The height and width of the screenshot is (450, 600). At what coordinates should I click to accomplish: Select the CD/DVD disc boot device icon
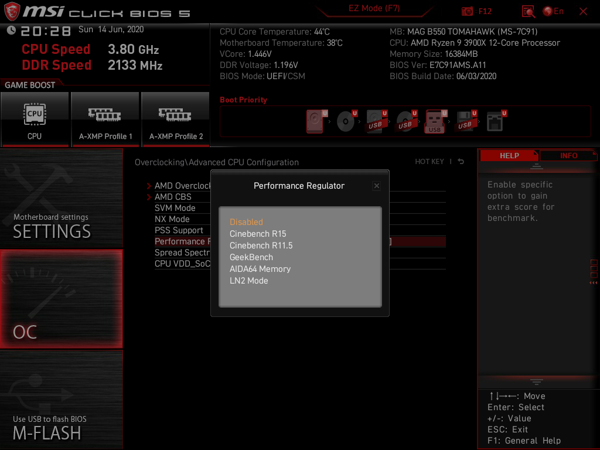[x=346, y=121]
